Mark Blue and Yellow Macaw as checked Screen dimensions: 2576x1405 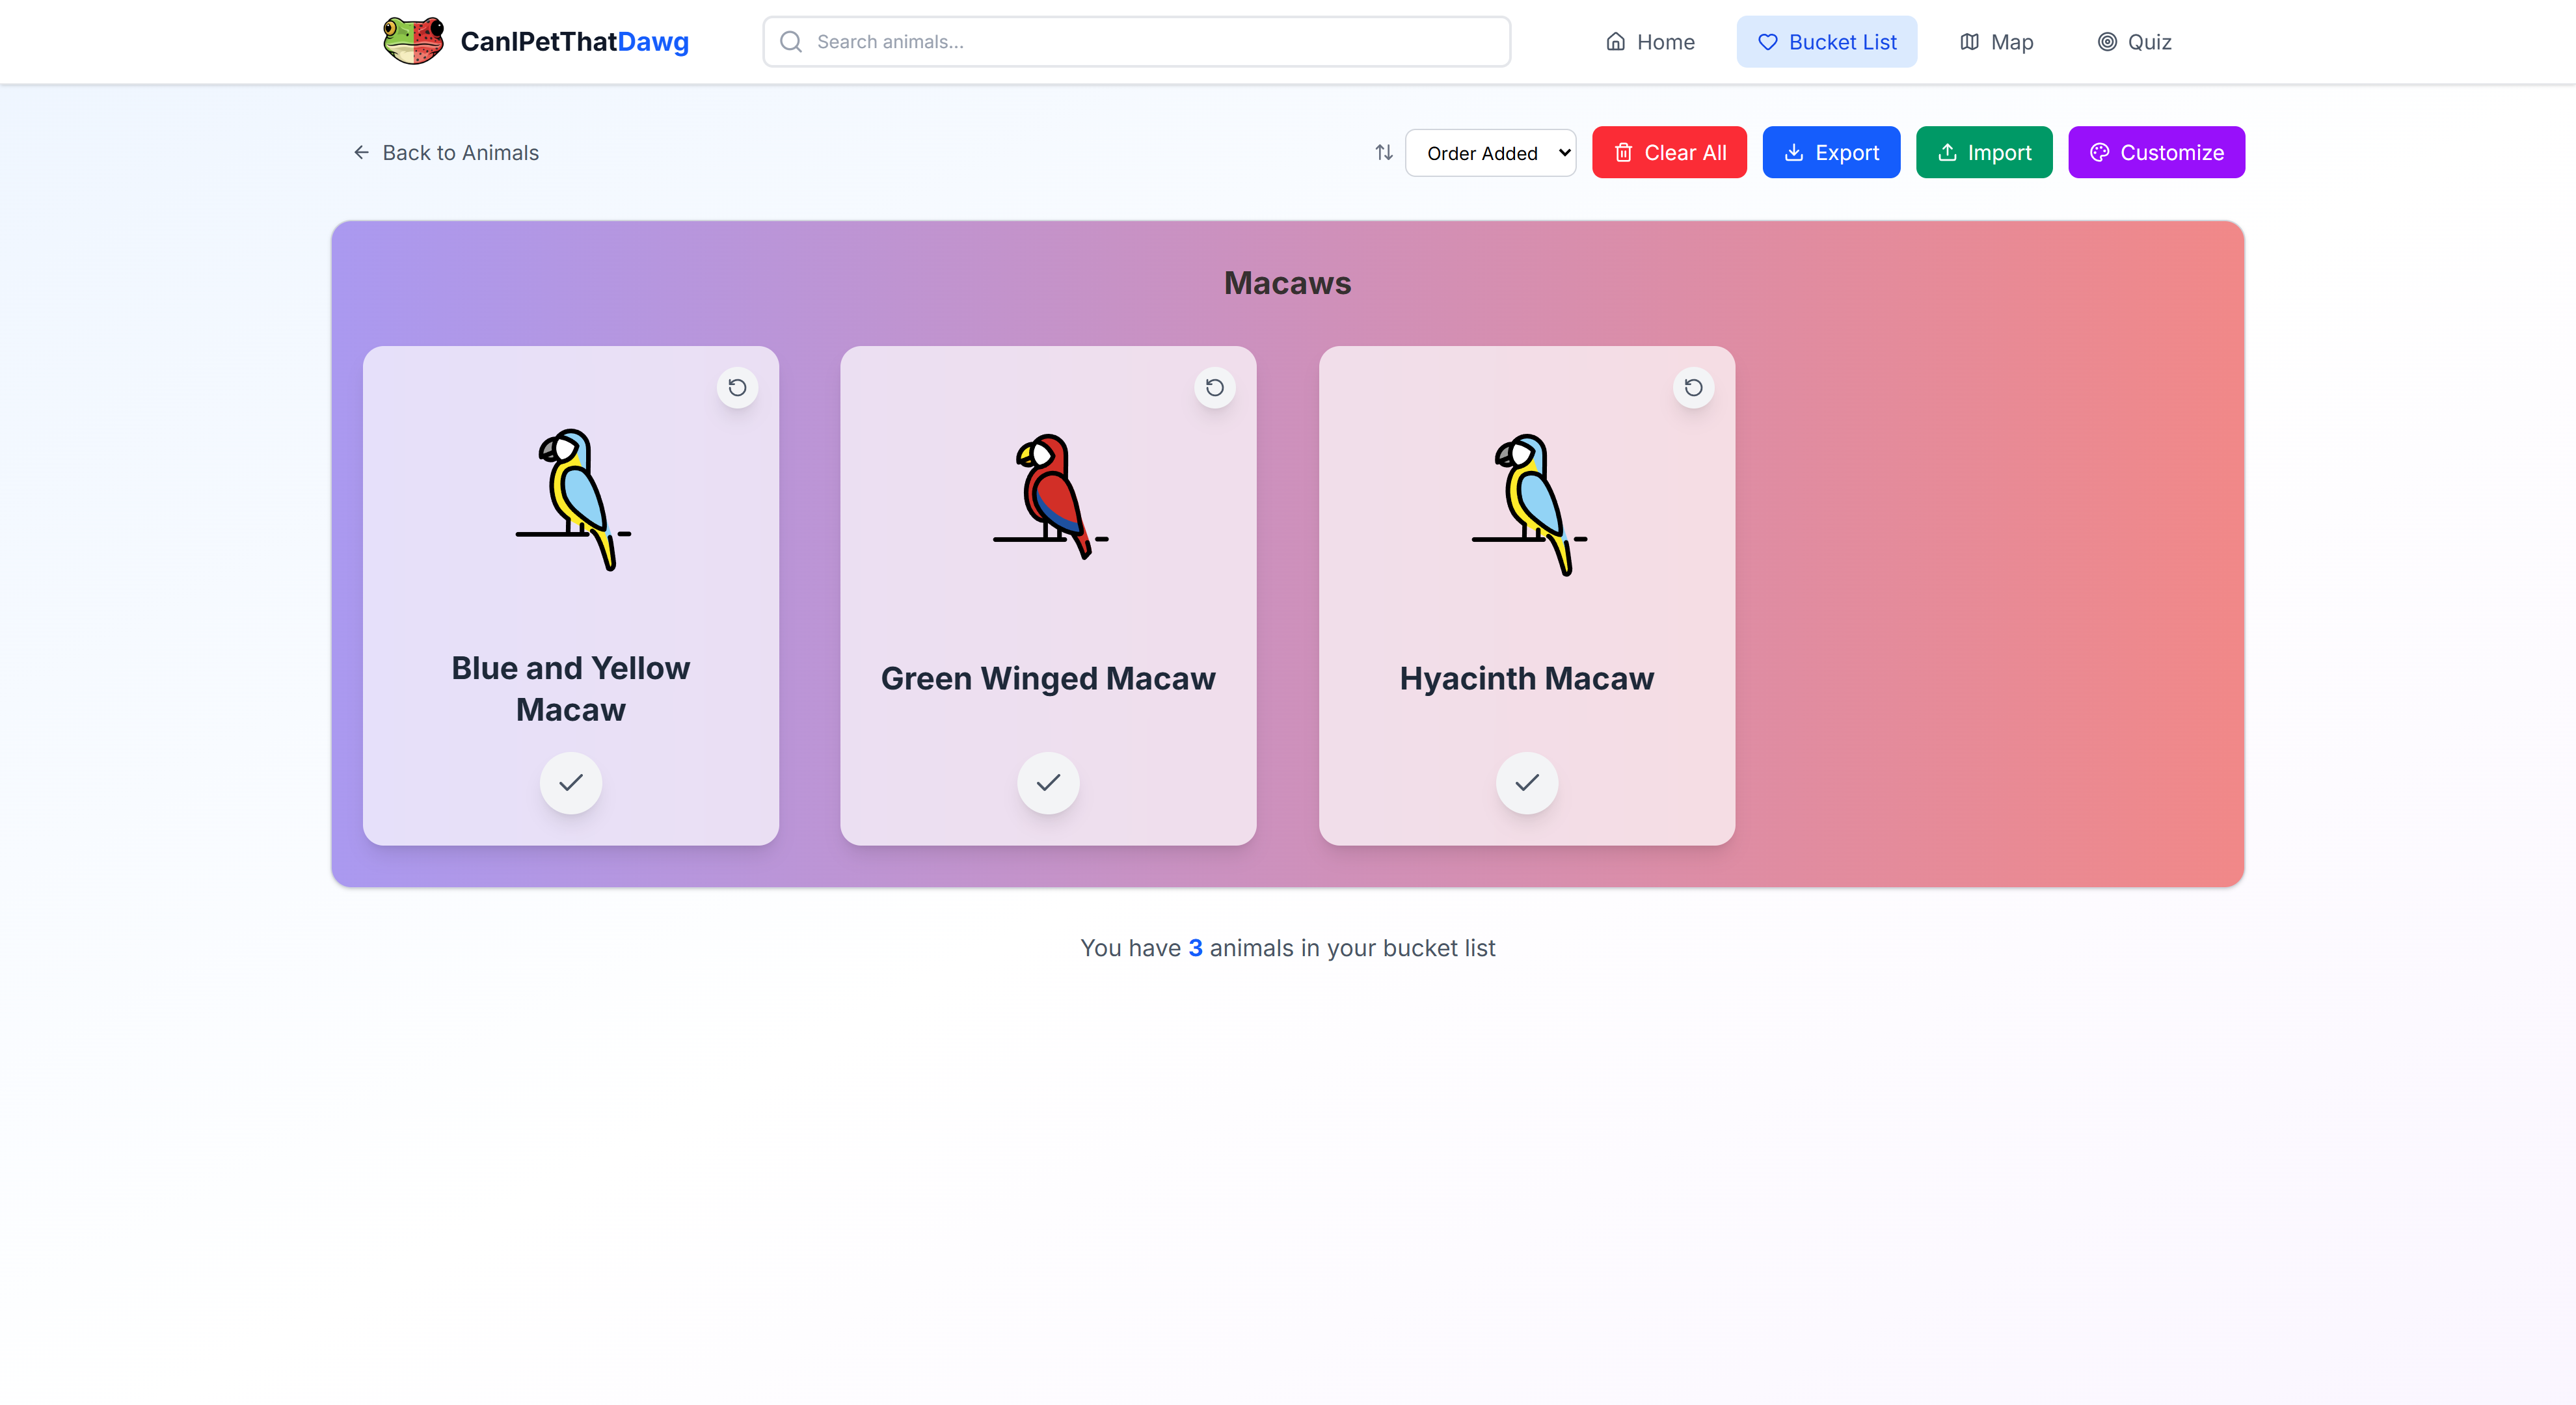571,782
